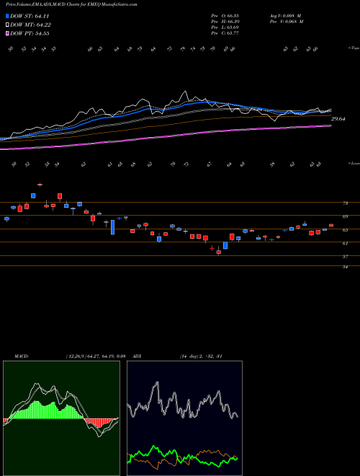The image size is (360, 476).
Task: Click the thick green line in the ADX panel
Action: tap(182, 455)
